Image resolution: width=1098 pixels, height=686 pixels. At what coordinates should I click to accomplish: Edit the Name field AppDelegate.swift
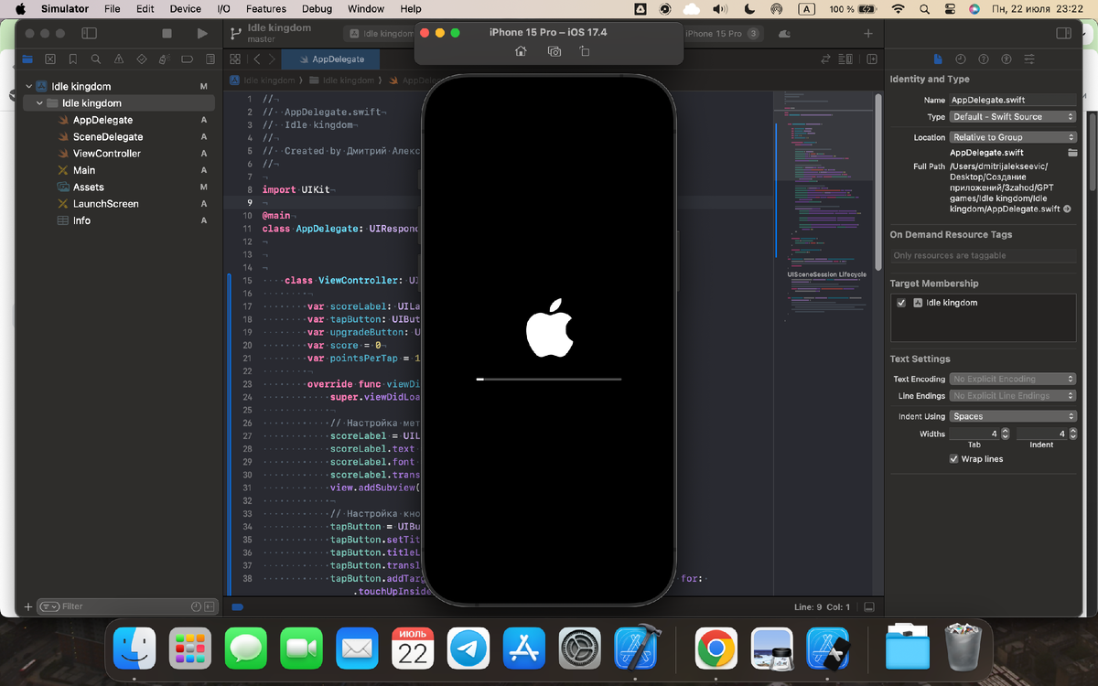point(1013,100)
